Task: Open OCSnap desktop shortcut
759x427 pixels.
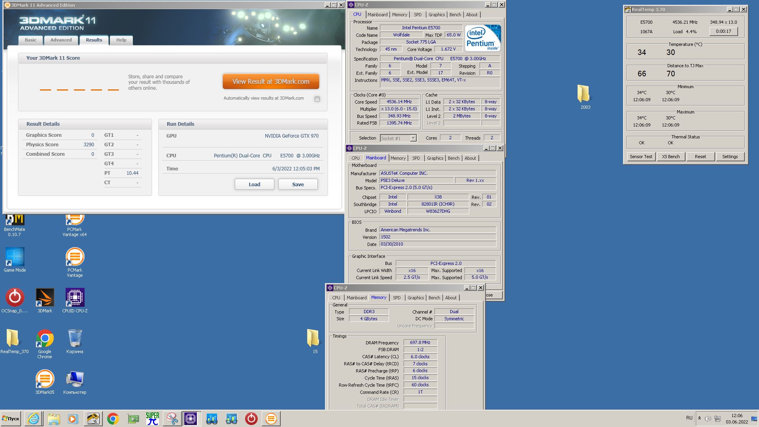Action: click(x=15, y=300)
